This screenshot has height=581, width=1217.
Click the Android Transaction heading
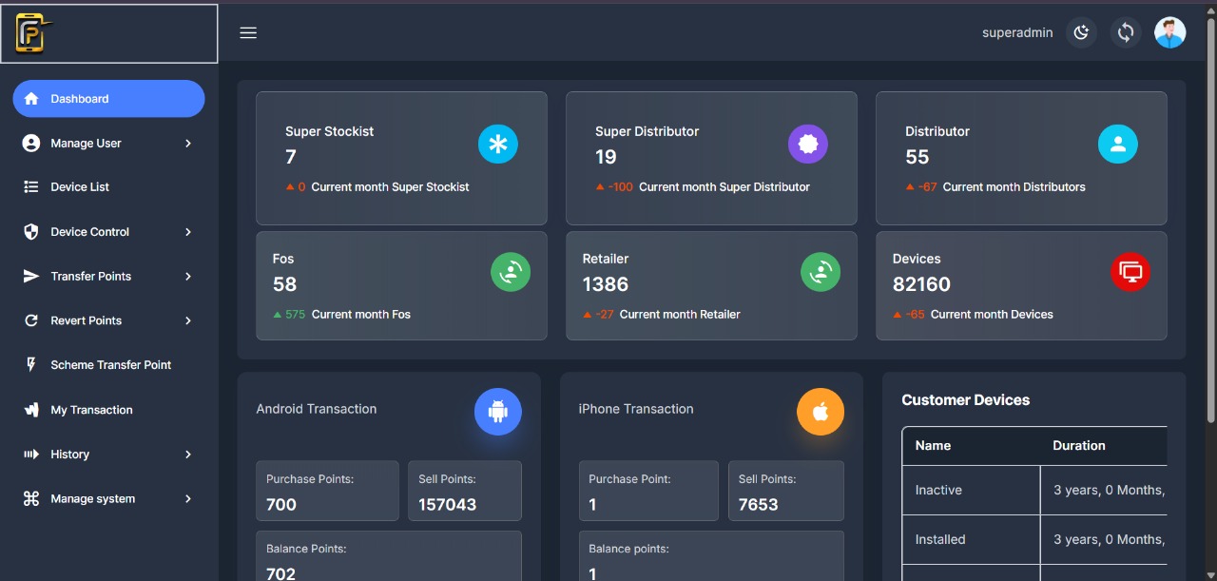[317, 409]
